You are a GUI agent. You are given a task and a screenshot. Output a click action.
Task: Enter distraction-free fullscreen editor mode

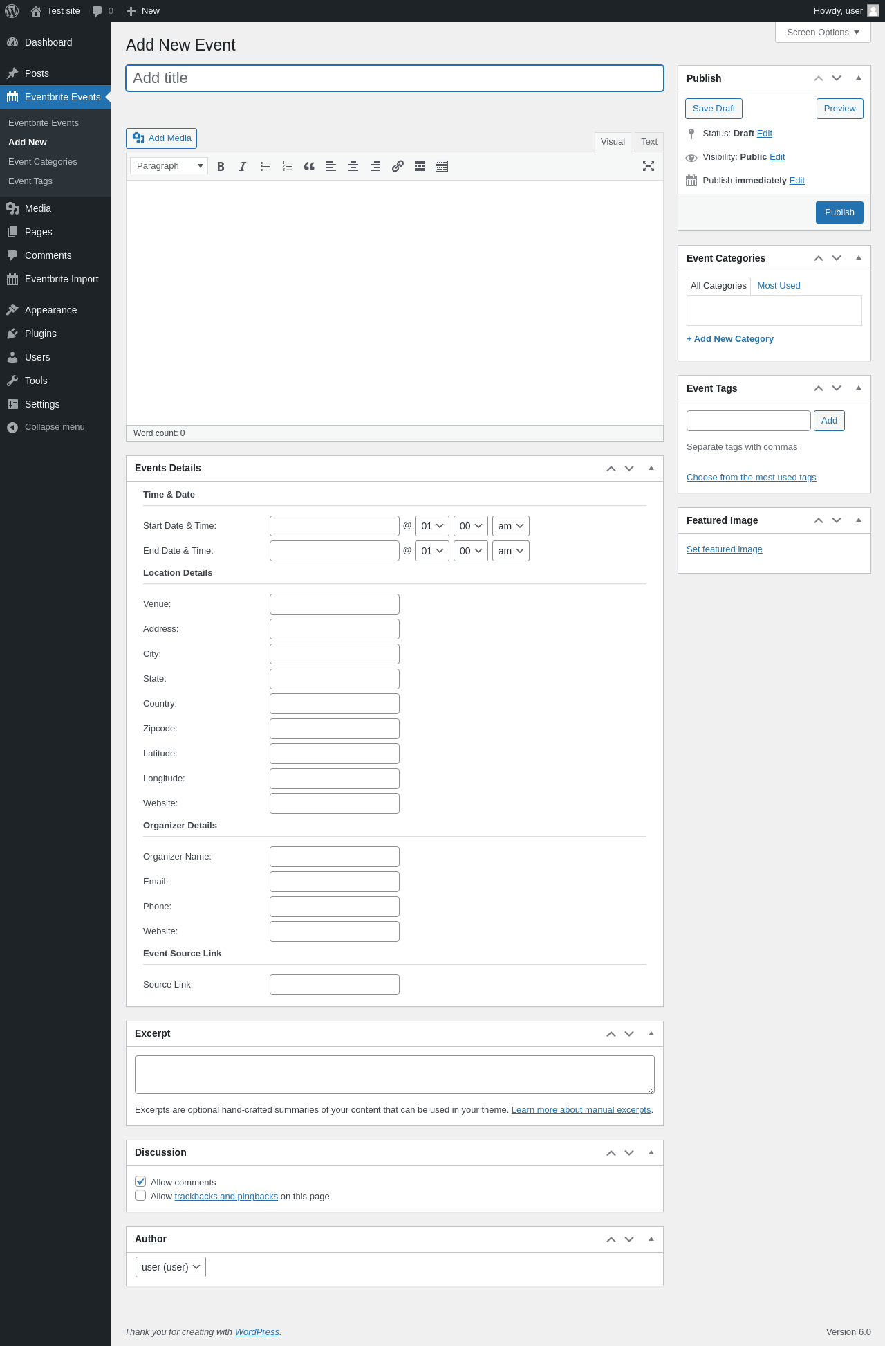click(x=649, y=166)
